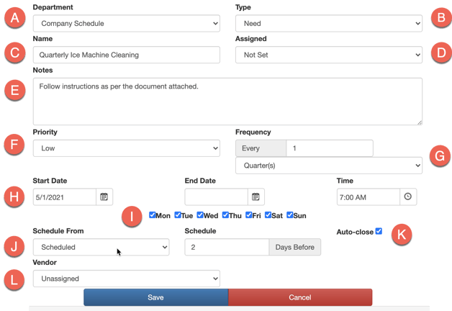452x311 pixels.
Task: Toggle the Wed checkbox off
Action: click(200, 215)
